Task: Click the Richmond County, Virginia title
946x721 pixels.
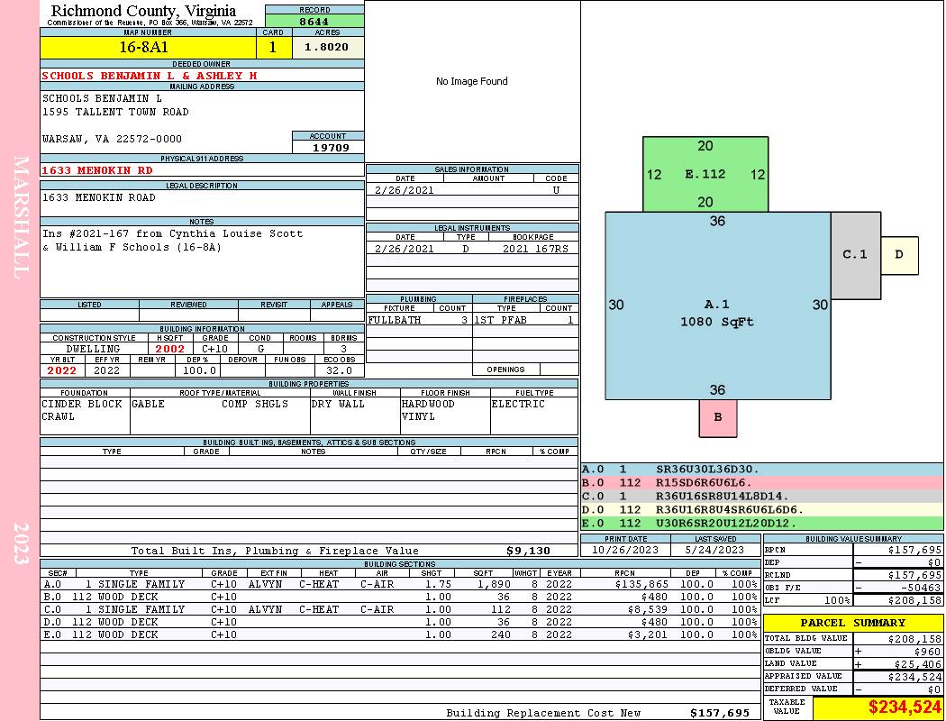Action: [x=143, y=10]
